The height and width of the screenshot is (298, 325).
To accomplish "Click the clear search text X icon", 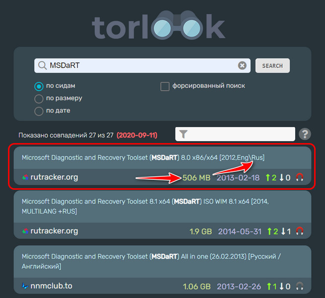I will [242, 66].
